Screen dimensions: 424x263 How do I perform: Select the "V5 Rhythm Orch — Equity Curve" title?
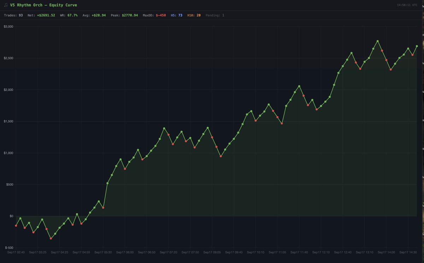point(43,5)
